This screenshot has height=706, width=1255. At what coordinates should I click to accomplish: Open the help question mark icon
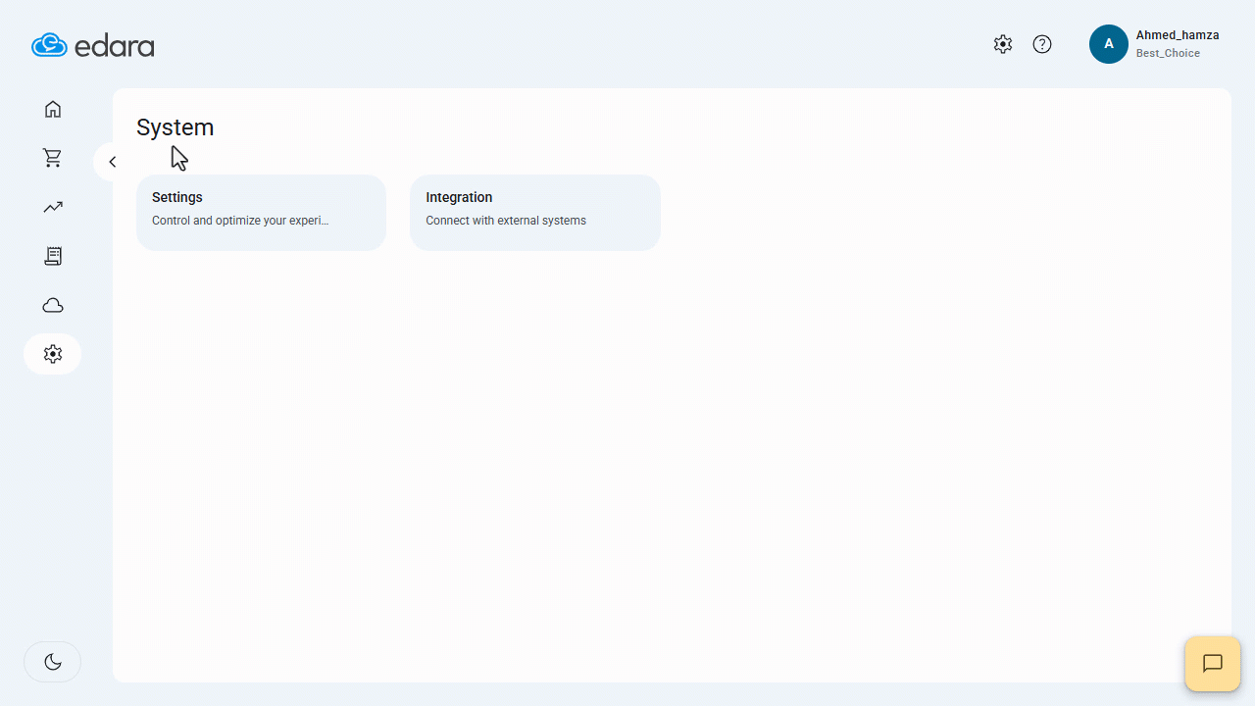coord(1042,44)
